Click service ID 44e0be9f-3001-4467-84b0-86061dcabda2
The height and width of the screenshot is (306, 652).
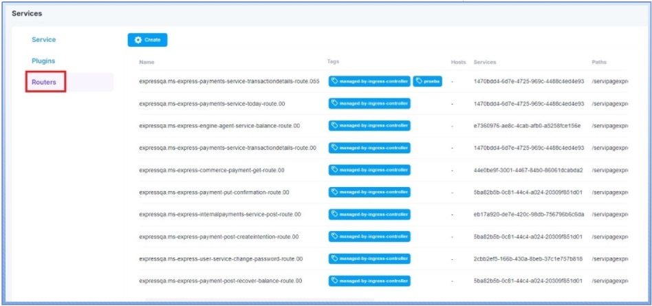tap(528, 171)
